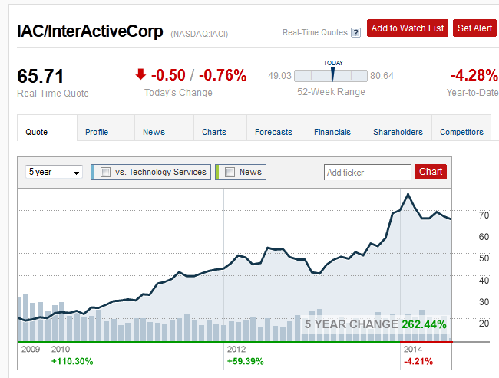View the Shareholders tab

click(x=398, y=132)
